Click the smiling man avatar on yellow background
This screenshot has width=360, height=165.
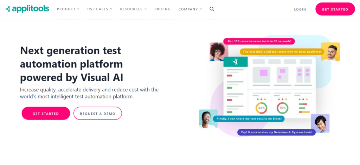pos(330,52)
